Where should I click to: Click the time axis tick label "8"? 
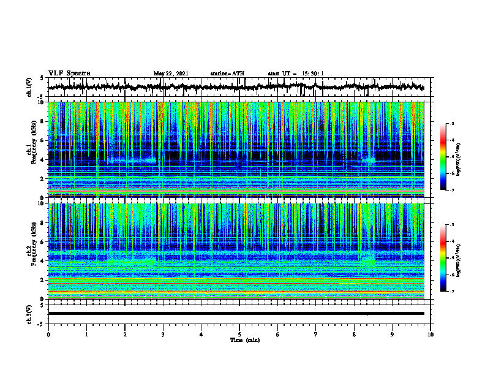click(354, 335)
